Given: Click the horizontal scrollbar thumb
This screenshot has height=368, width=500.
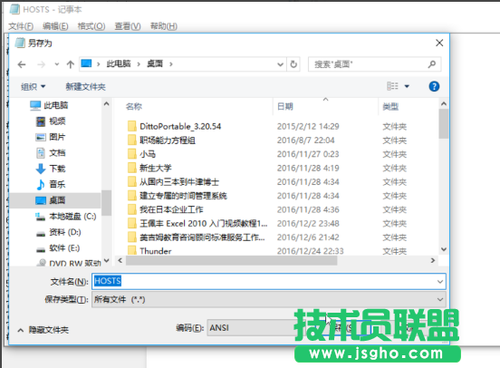Looking at the screenshot, I should (x=232, y=261).
